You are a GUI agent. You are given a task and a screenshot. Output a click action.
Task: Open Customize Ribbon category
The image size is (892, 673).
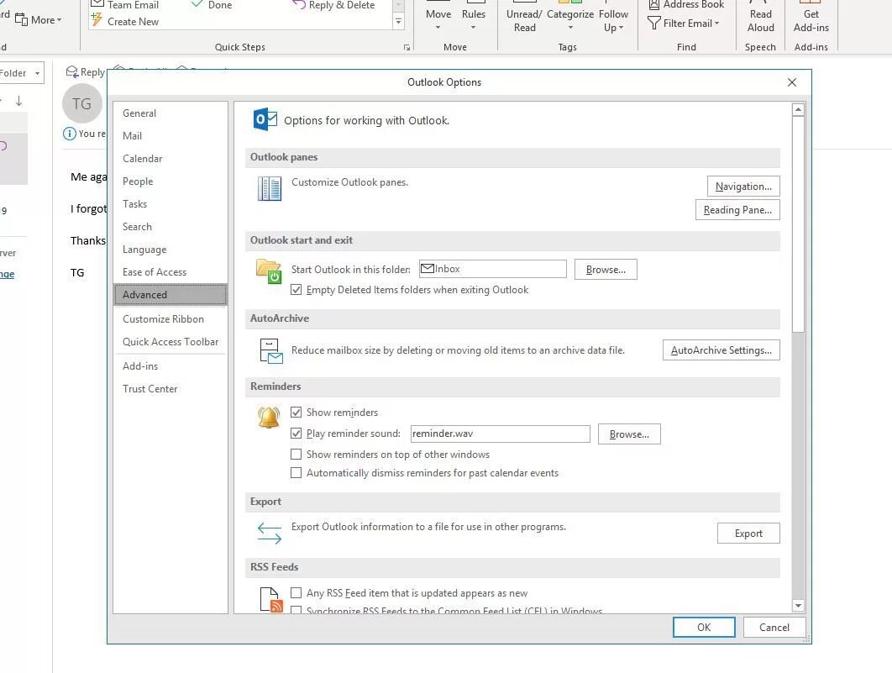point(171,319)
